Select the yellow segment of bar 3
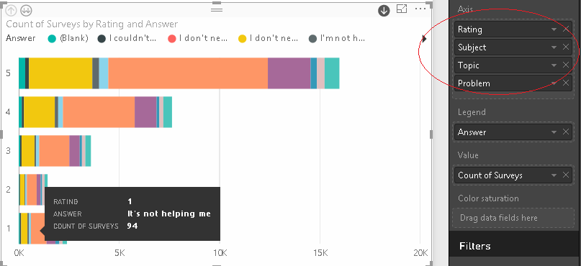This screenshot has height=266, width=581. click(28, 150)
